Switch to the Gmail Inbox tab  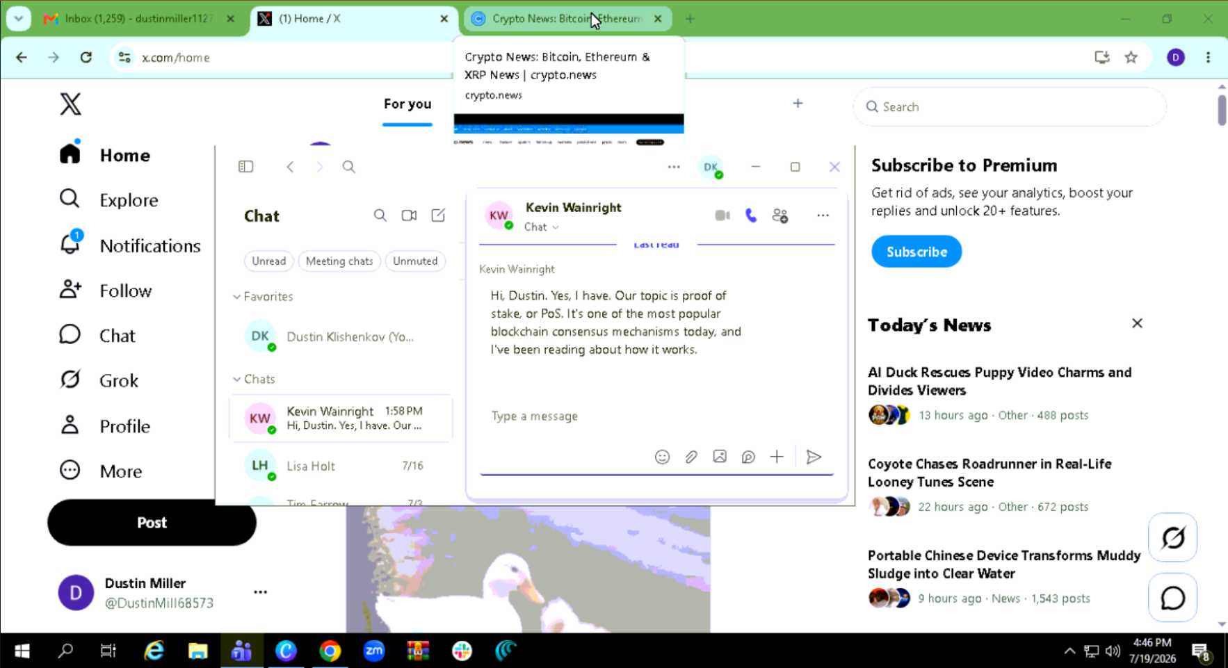(x=139, y=19)
